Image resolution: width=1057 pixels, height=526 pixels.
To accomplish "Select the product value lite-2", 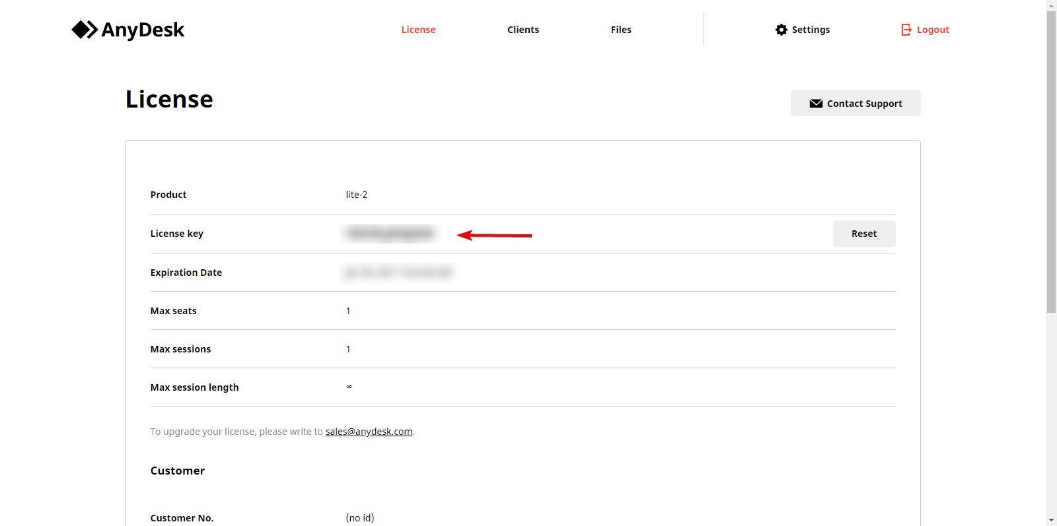I will (357, 195).
